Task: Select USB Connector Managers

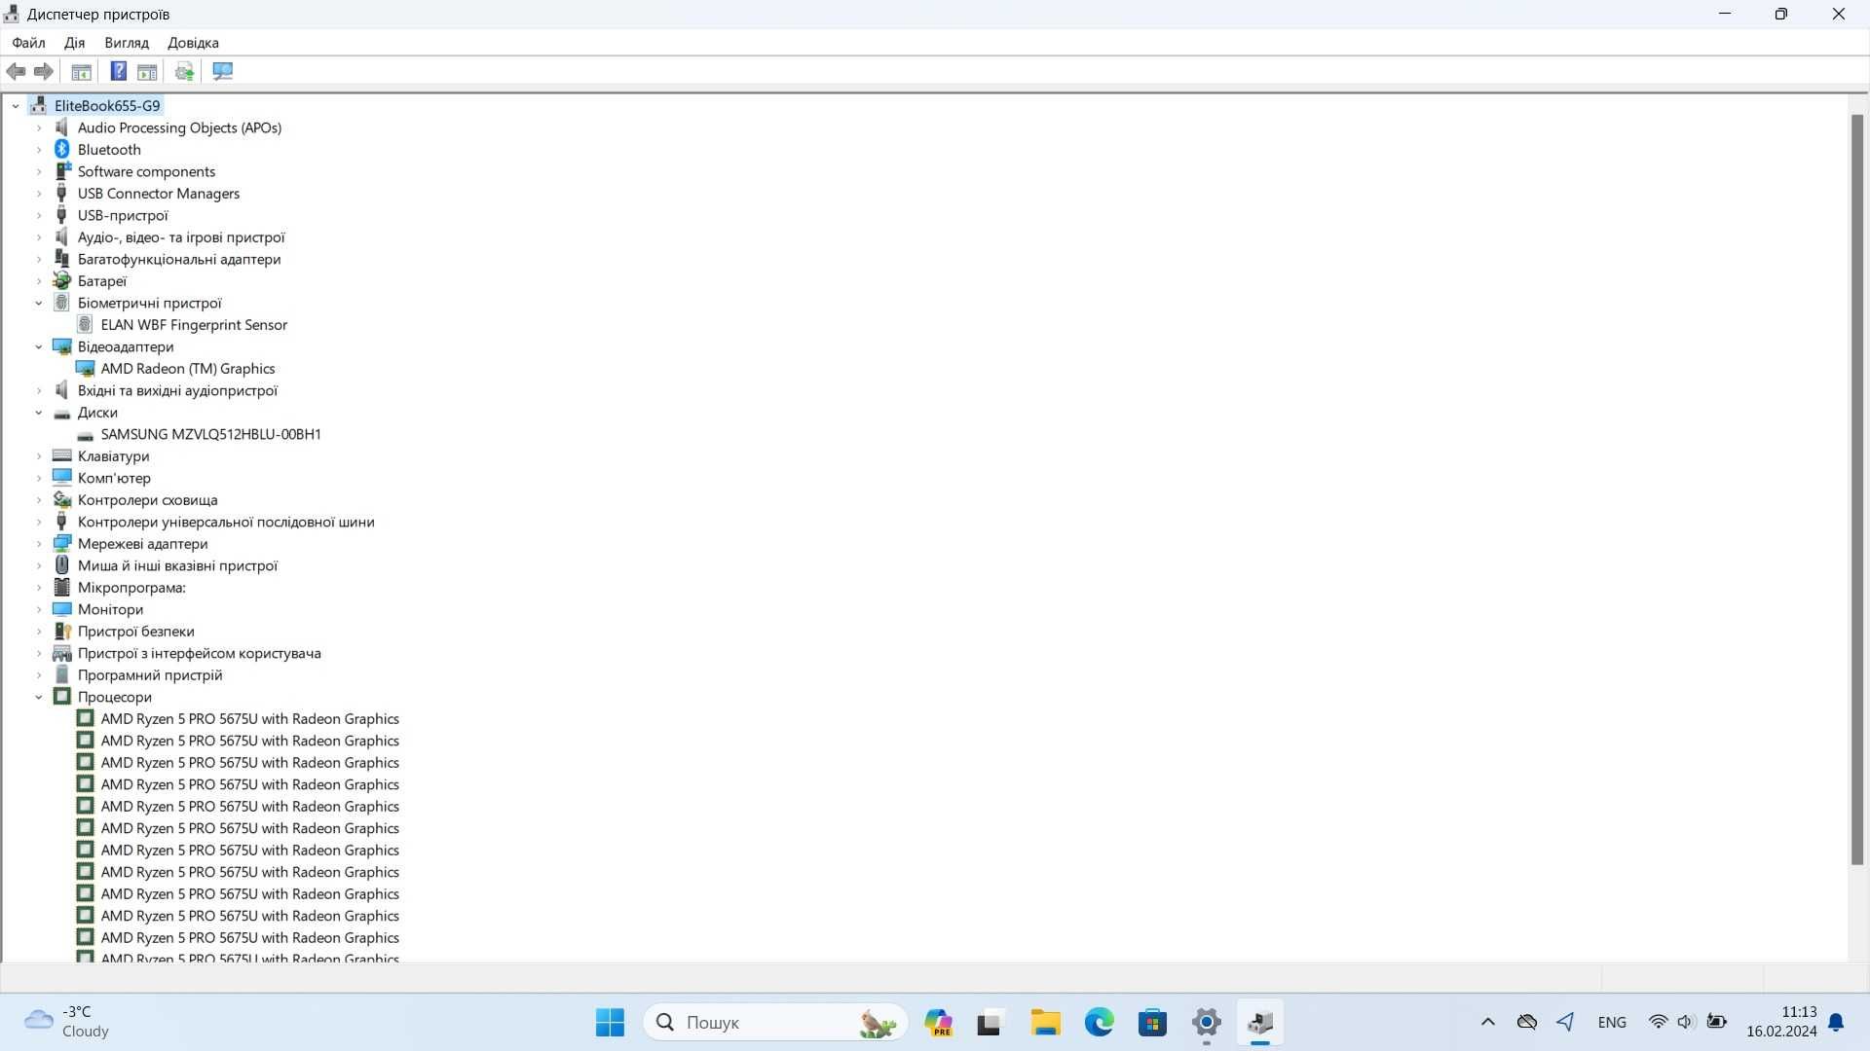Action: pyautogui.click(x=159, y=193)
